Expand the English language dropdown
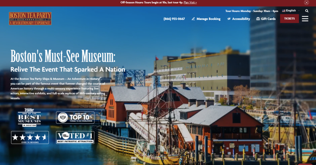Screen dimensions: 316x165 coord(291,11)
